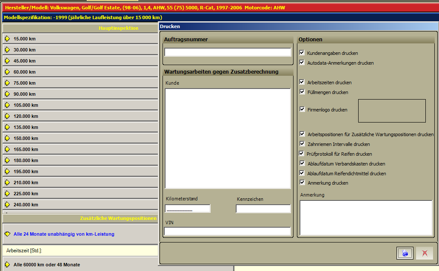Disable Zahnriemen Intervalle drucken option
The width and height of the screenshot is (439, 271).
coord(302,144)
